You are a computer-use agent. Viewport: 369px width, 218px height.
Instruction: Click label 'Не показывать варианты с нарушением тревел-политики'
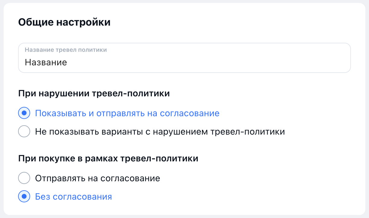(160, 132)
